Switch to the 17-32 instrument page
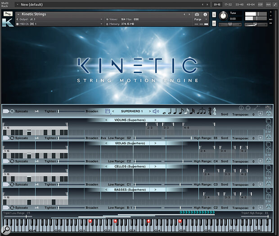The width and height of the screenshot is (279, 236). point(228,5)
